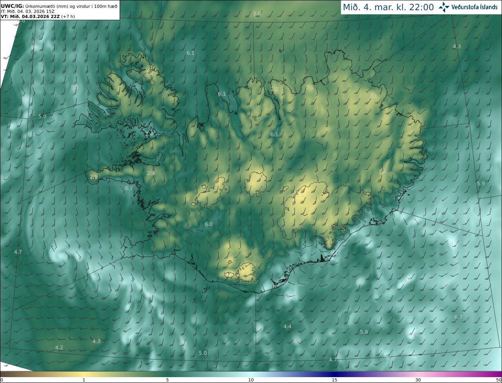502x383 pixels.
Task: Pick the pale yellow colorbar segment above 1
Action: [84, 374]
